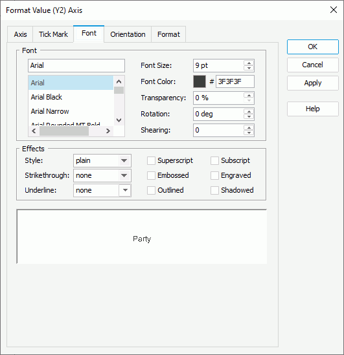Toggle the Embossed effect
344x355 pixels.
pos(151,175)
